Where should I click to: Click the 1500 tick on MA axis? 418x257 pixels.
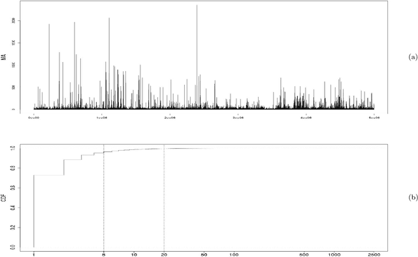click(x=13, y=43)
